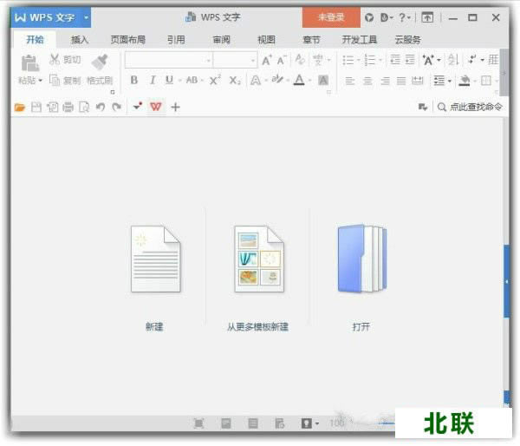Center align text
The width and height of the screenshot is (520, 446).
pyautogui.click(x=367, y=81)
